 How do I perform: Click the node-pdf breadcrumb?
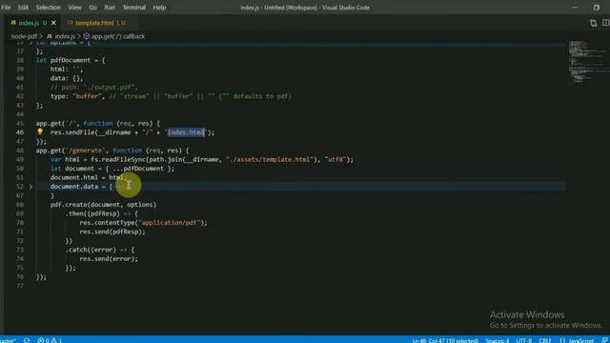[x=24, y=36]
